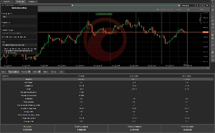Start the backtest with the play button

pyautogui.click(x=197, y=5)
